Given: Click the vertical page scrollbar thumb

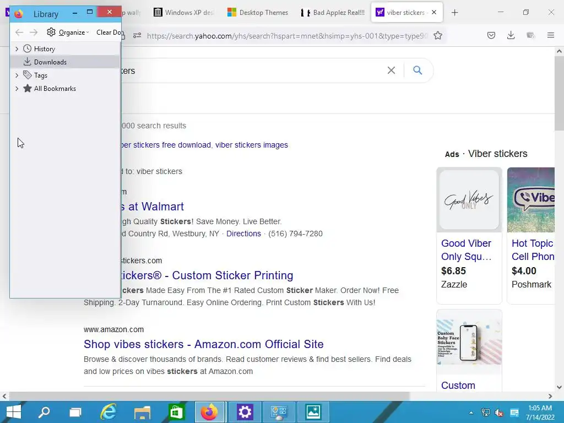Looking at the screenshot, I should point(559,94).
